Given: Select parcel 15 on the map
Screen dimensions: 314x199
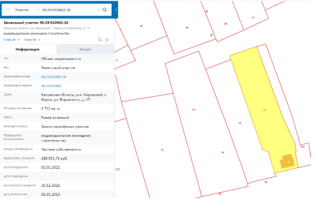Looking at the screenshot, I should [x=240, y=123].
